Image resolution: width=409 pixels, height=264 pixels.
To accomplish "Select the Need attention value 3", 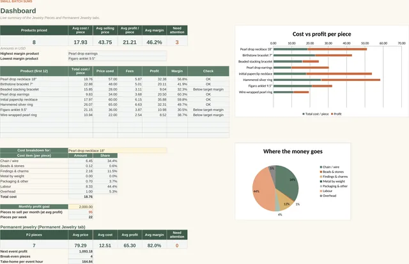I will point(177,42).
